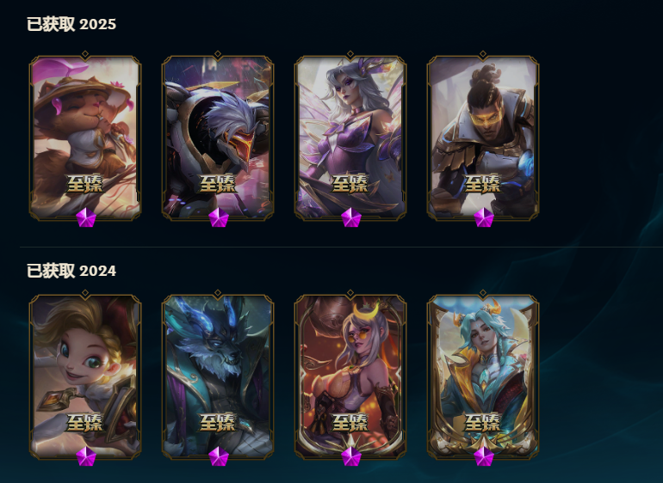Select the woman with orange glasses skin card
The width and height of the screenshot is (663, 483).
[350, 376]
